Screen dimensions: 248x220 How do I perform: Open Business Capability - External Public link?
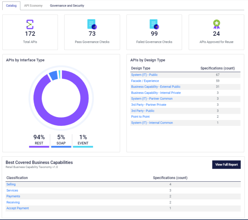coord(156,86)
